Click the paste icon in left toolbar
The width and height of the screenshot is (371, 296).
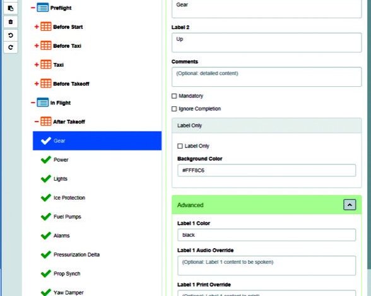coord(10,8)
